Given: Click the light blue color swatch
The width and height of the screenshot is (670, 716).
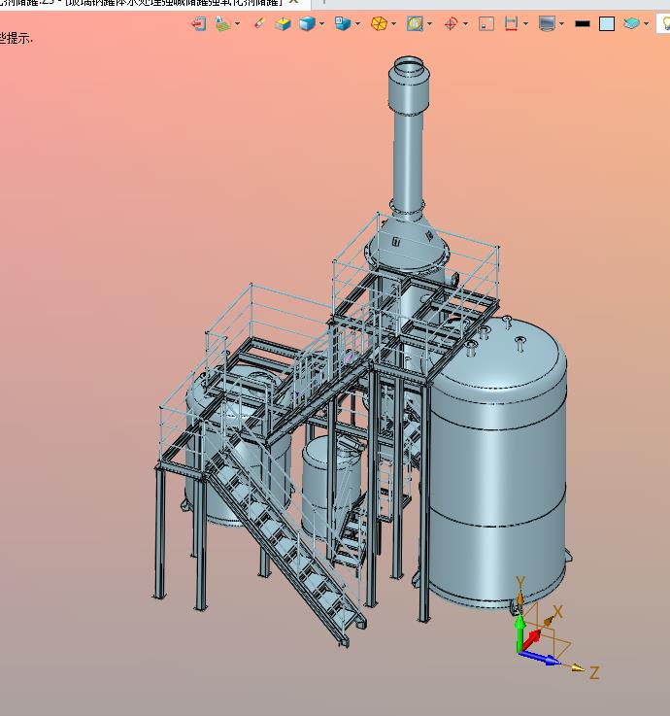Looking at the screenshot, I should click(607, 23).
